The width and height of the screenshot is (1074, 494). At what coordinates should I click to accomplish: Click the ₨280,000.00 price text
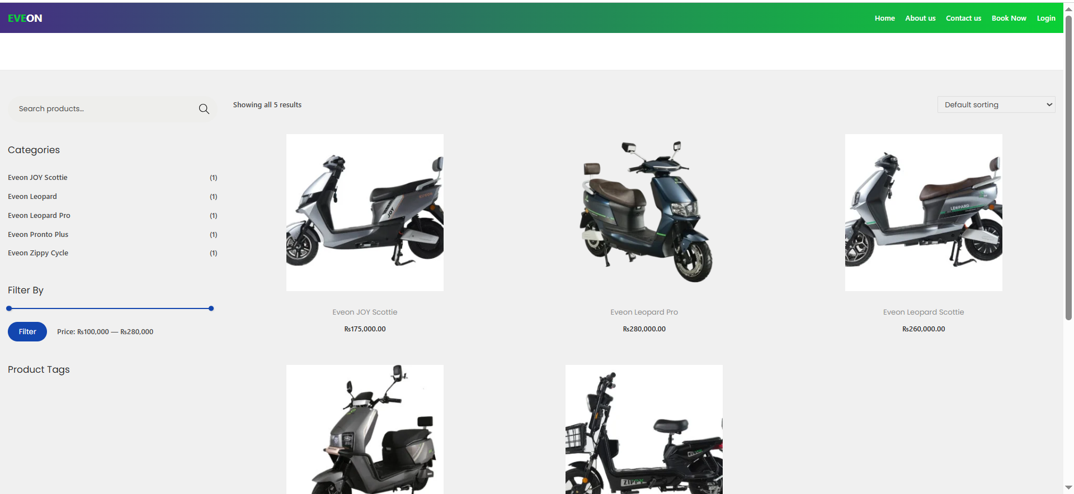644,329
